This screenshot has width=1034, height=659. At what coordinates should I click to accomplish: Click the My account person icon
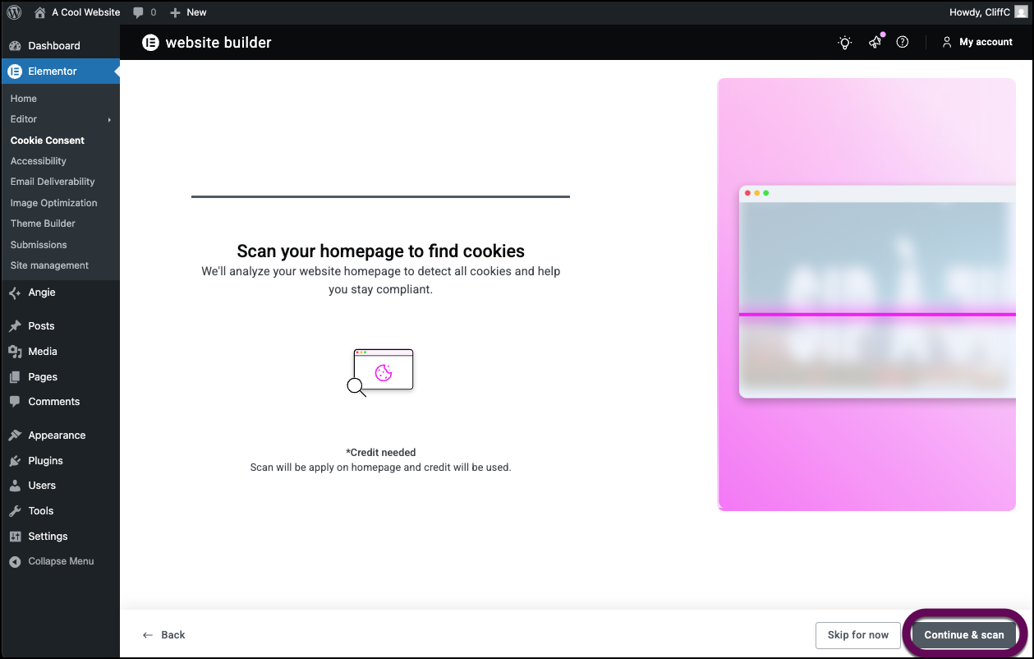pos(947,42)
